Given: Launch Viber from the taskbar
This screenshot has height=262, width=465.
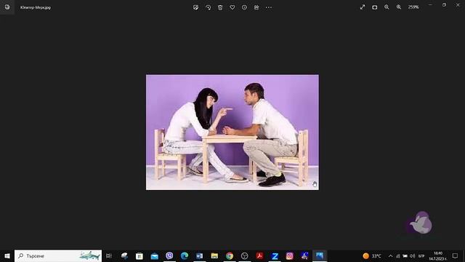Looking at the screenshot, I should [169, 255].
